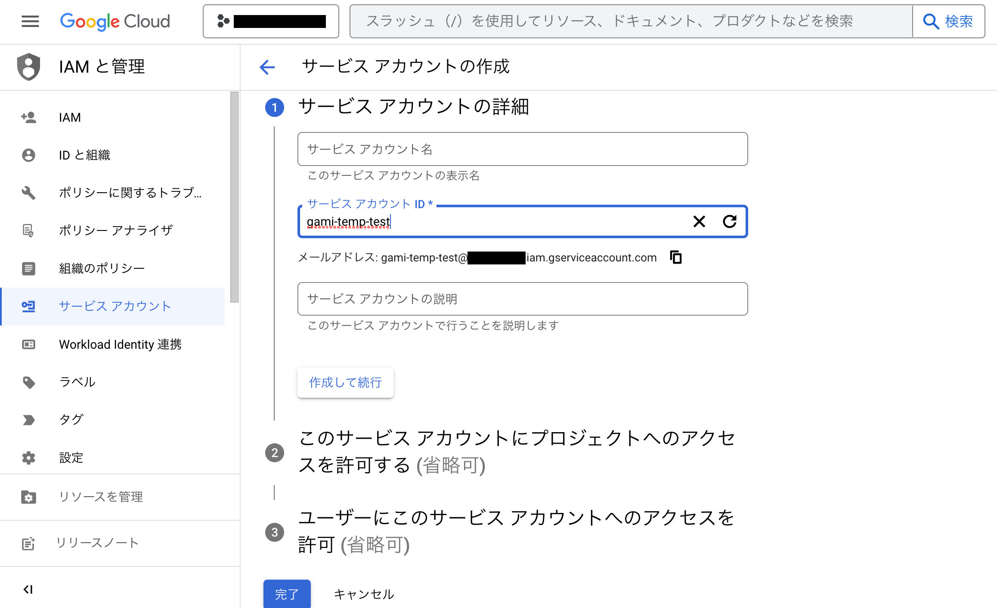Click the Google Cloud logo

pos(115,21)
